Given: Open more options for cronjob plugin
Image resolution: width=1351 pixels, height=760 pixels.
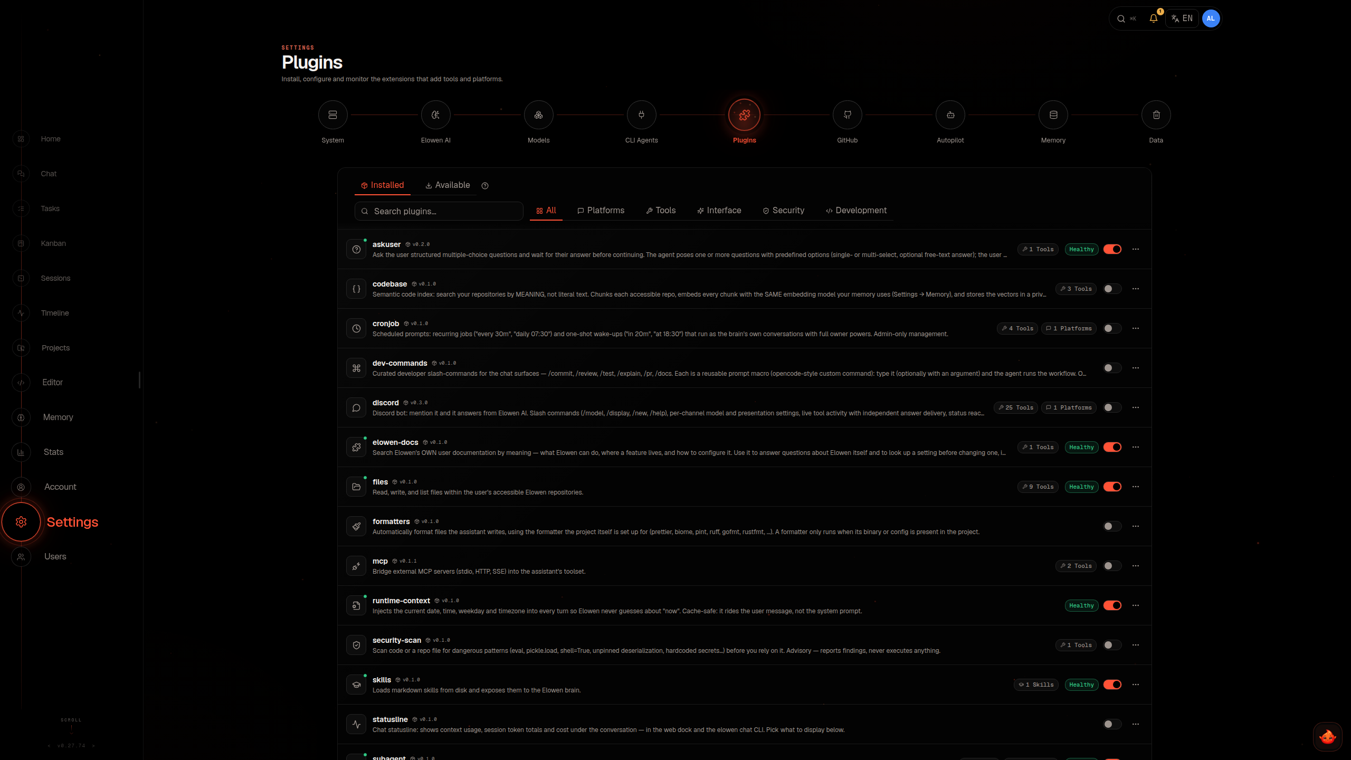Looking at the screenshot, I should point(1136,328).
